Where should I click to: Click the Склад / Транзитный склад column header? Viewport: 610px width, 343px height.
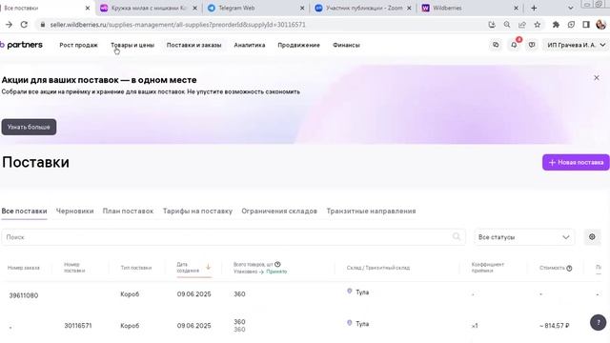click(x=378, y=268)
